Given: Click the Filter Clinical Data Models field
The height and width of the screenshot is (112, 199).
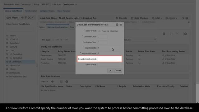Looking at the screenshot, I should point(20,29).
